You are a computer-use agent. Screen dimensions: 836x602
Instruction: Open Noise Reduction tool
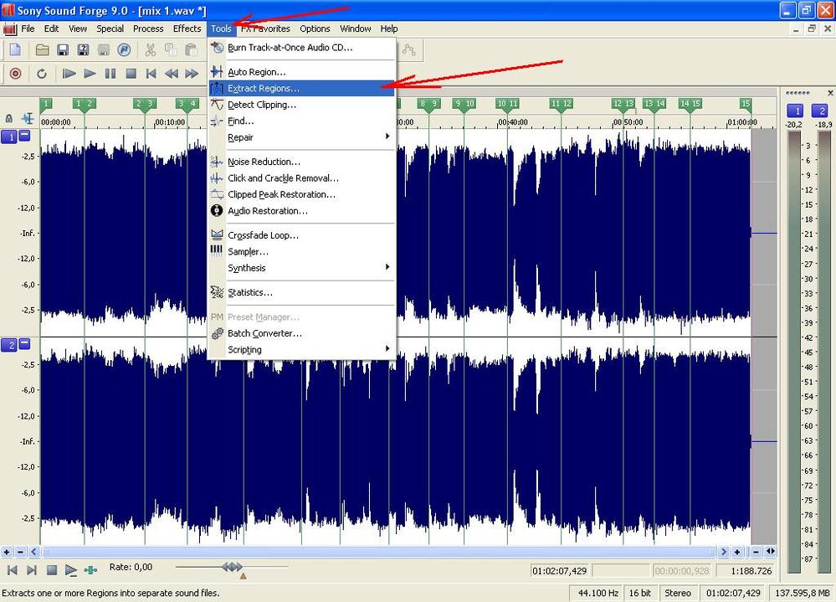point(302,162)
